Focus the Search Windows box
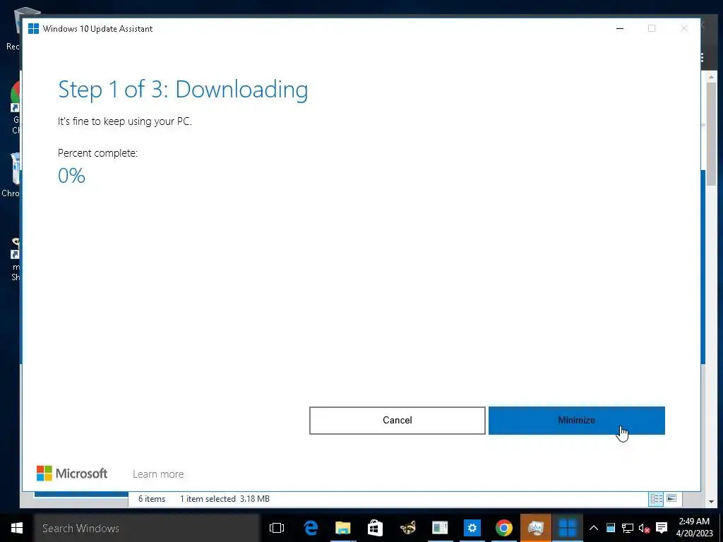723x542 pixels. pyautogui.click(x=147, y=528)
